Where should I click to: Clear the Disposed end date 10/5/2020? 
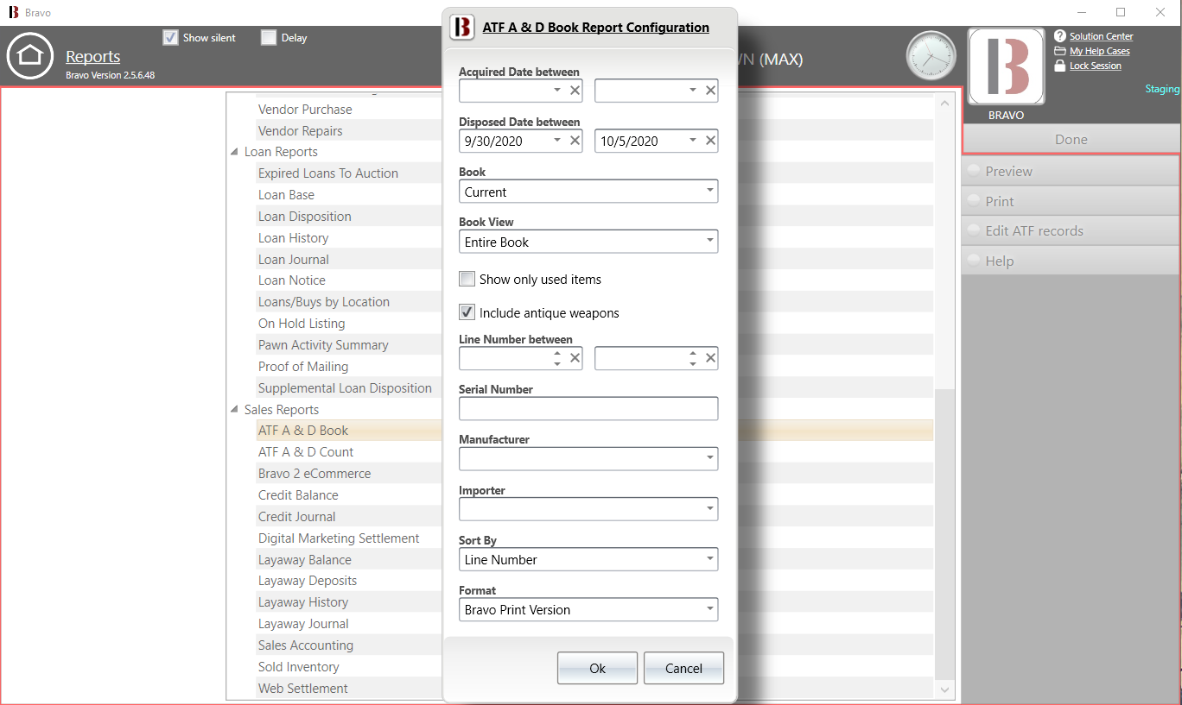click(710, 141)
